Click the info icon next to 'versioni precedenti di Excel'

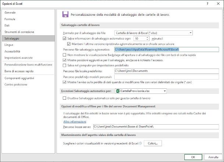point(140,143)
